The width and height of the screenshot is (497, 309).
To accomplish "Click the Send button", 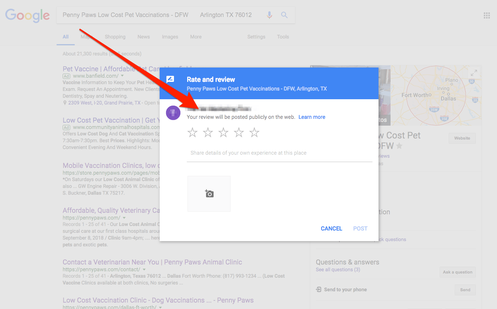I will (465, 290).
